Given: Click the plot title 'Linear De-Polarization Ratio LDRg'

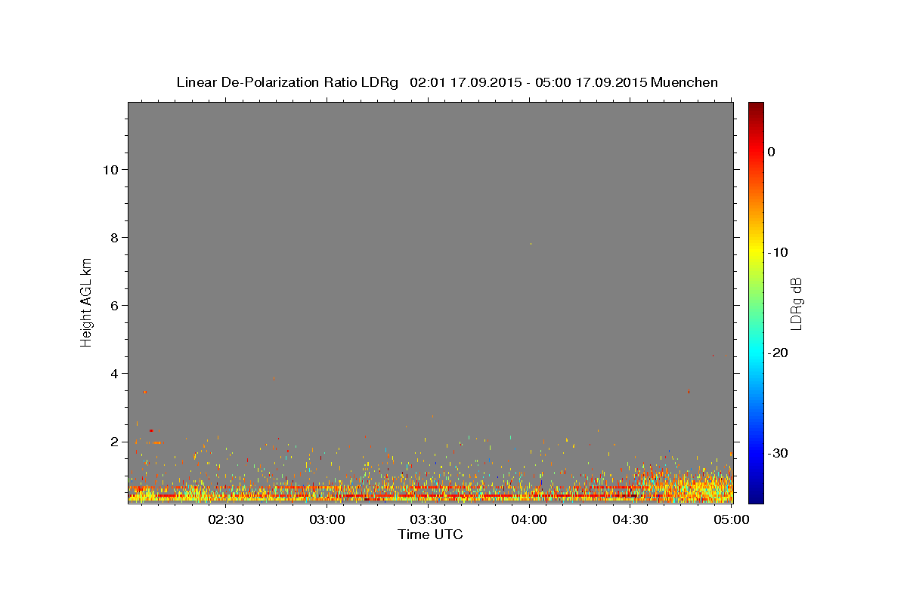Looking at the screenshot, I should (287, 82).
